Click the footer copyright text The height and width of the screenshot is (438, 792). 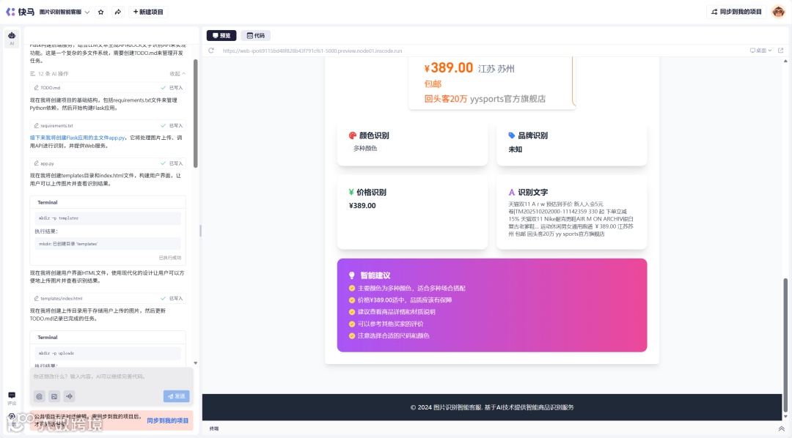[x=492, y=407]
